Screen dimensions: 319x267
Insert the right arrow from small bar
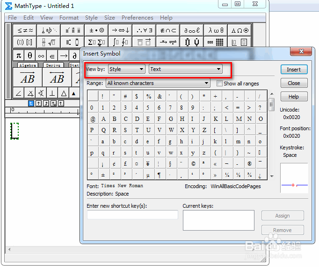tap(64, 56)
